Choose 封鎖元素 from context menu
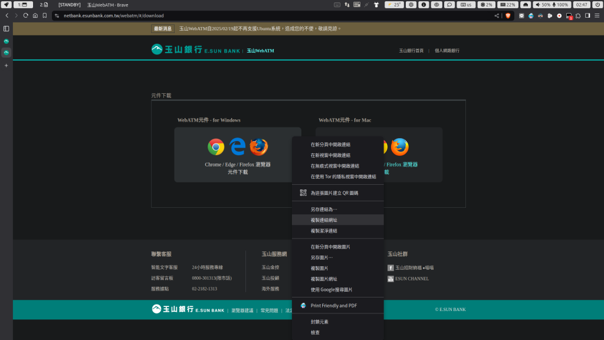This screenshot has height=340, width=604. pyautogui.click(x=338, y=322)
